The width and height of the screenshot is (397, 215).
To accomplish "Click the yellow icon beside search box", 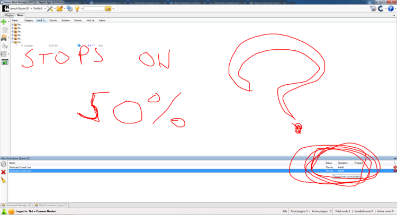I will (108, 8).
